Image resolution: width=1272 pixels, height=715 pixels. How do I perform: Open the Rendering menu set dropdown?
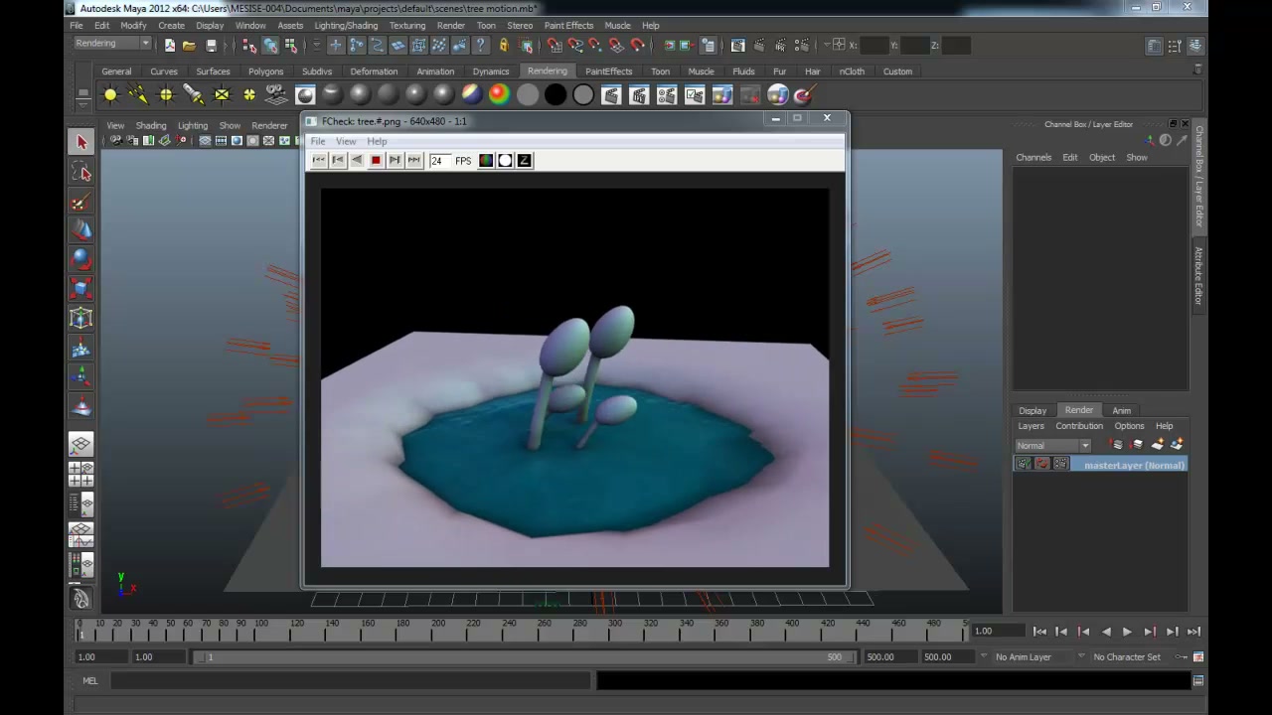click(111, 44)
